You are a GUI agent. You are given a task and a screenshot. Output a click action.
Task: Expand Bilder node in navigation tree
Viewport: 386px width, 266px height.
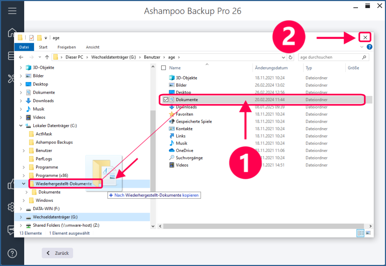21,76
